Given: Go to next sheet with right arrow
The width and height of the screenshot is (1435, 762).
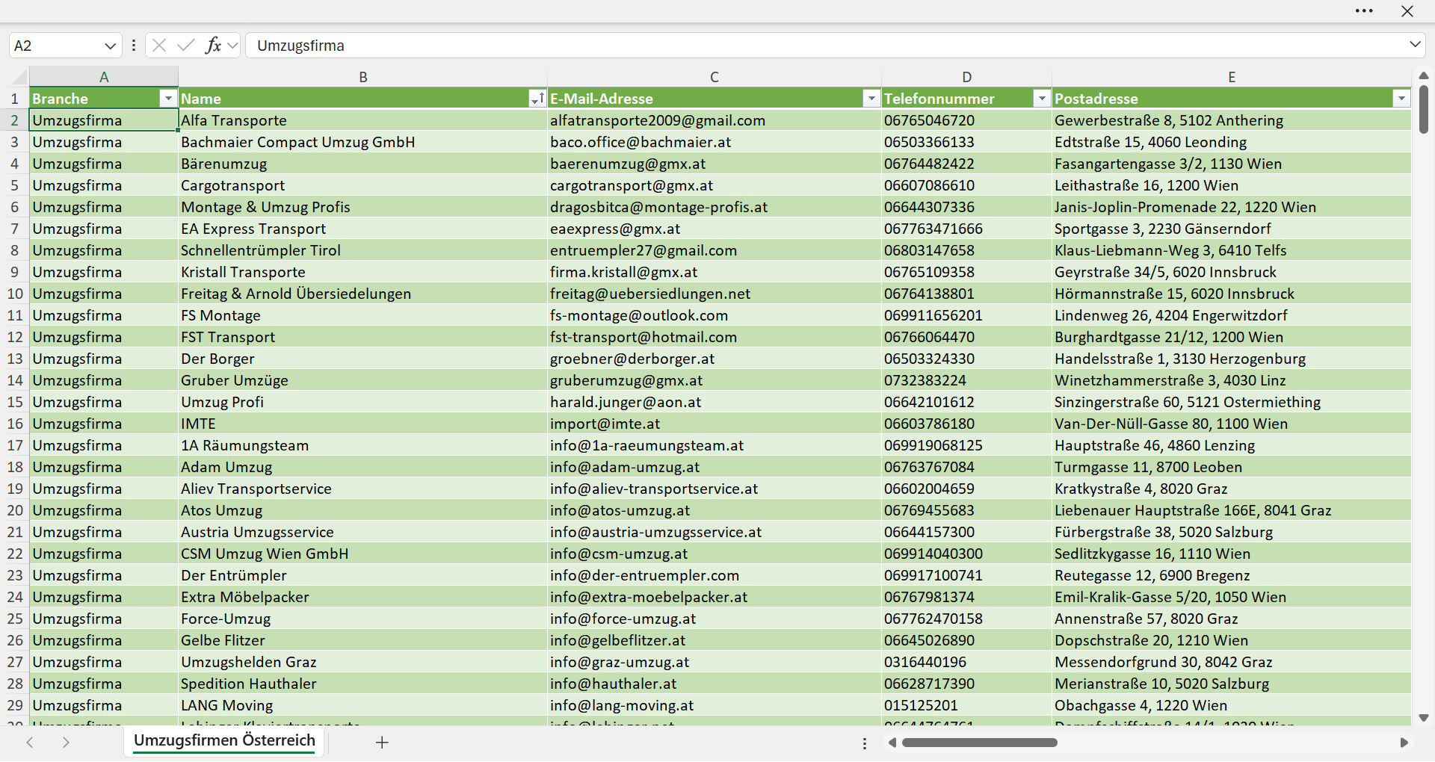Looking at the screenshot, I should tap(66, 742).
